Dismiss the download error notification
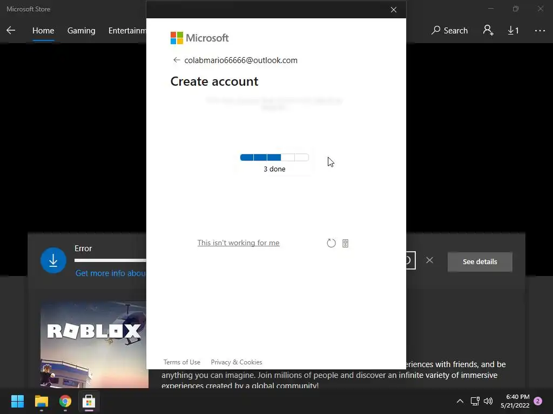This screenshot has width=553, height=414. click(x=429, y=260)
